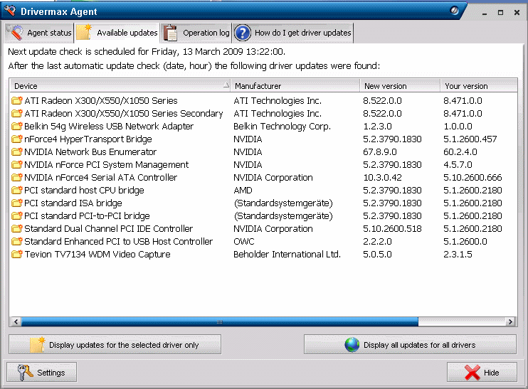This screenshot has height=389, width=528.
Task: Click the Settings keys icon
Action: pos(25,372)
